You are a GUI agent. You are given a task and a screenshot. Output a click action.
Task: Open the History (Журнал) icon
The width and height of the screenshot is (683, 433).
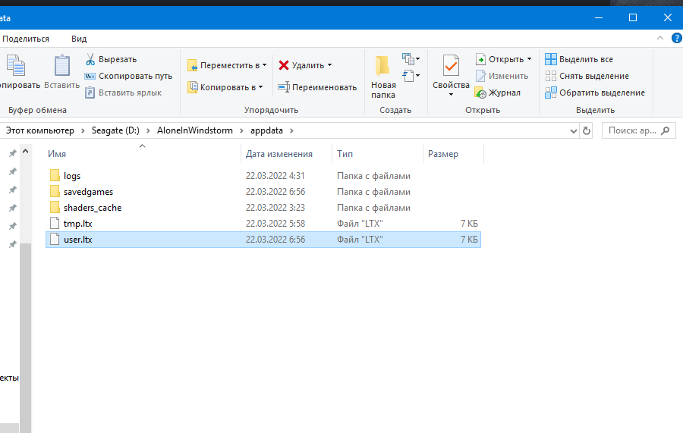click(480, 93)
